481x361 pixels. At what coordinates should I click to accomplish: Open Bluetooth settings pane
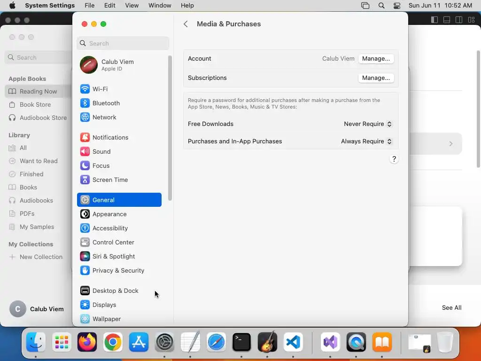(119, 103)
